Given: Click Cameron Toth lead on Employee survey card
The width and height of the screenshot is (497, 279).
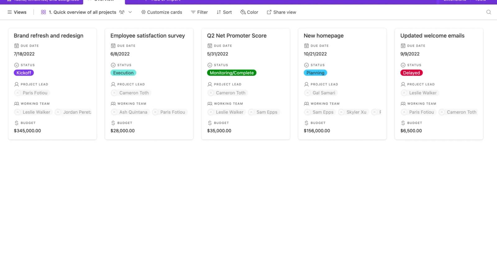Looking at the screenshot, I should pyautogui.click(x=131, y=93).
